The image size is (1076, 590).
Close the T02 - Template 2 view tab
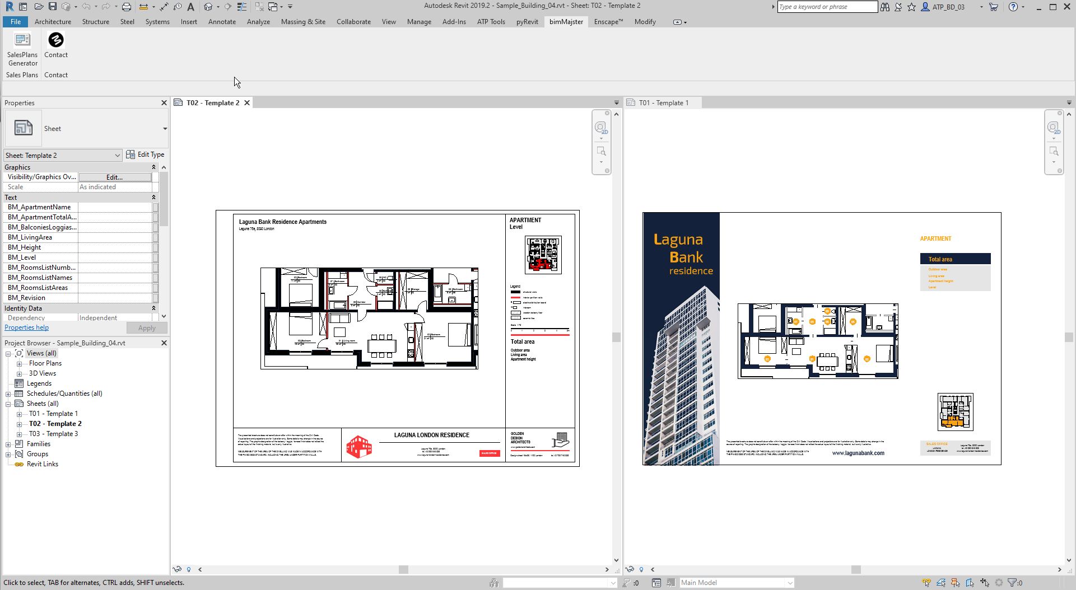pyautogui.click(x=246, y=103)
